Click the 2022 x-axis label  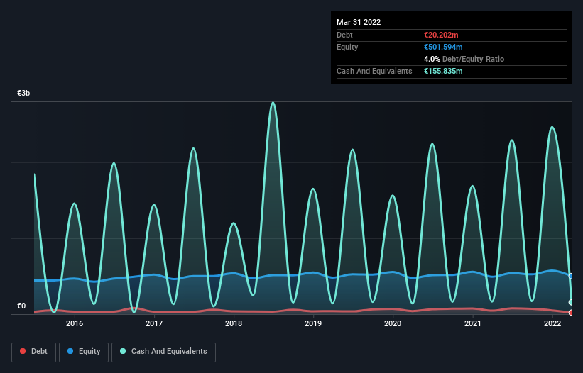[552, 324]
